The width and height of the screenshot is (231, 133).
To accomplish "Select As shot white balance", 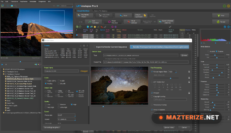I will click(208, 51).
